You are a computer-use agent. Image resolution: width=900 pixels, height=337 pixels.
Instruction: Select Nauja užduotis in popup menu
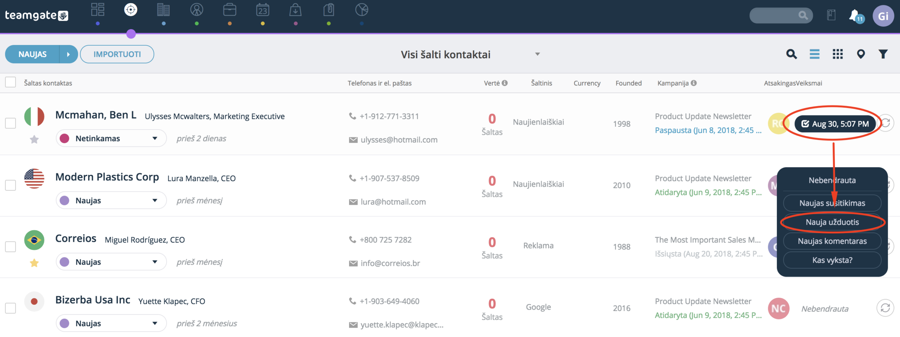pos(832,222)
